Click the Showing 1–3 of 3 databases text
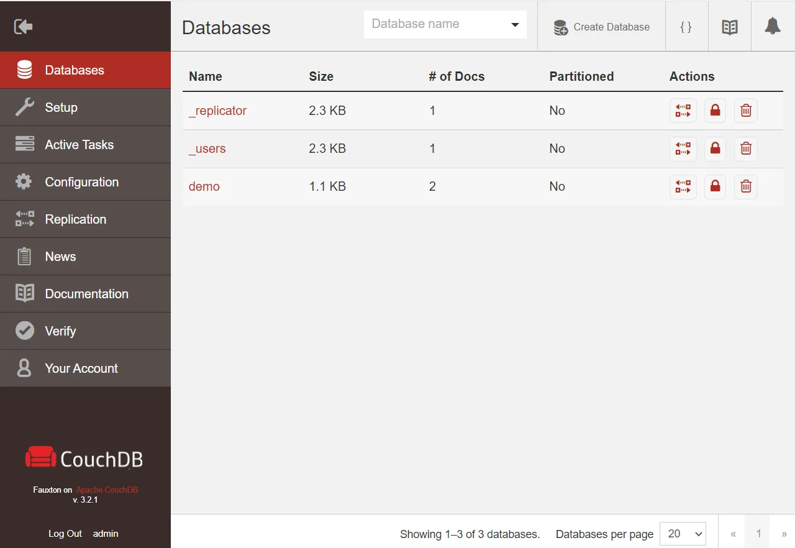This screenshot has width=795, height=548. (x=470, y=534)
